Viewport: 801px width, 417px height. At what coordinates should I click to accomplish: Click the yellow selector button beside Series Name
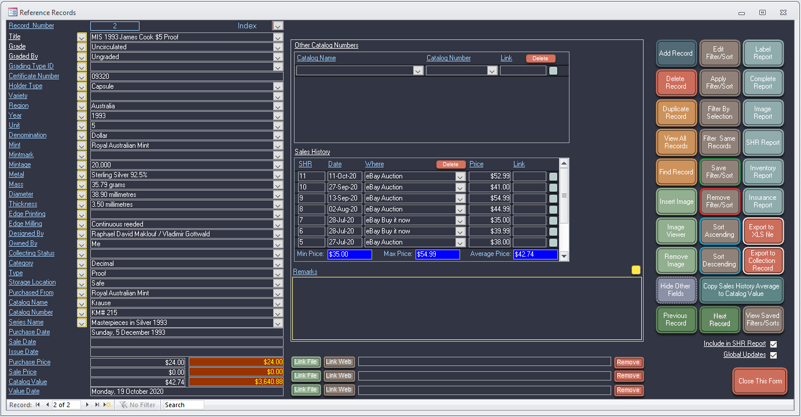(x=82, y=323)
